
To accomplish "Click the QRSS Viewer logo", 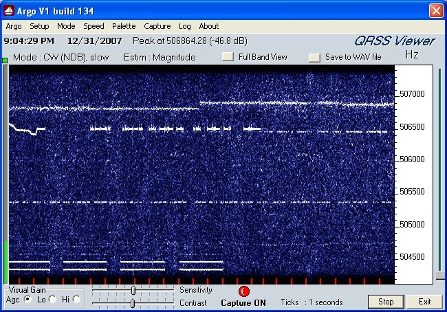I will (x=395, y=41).
